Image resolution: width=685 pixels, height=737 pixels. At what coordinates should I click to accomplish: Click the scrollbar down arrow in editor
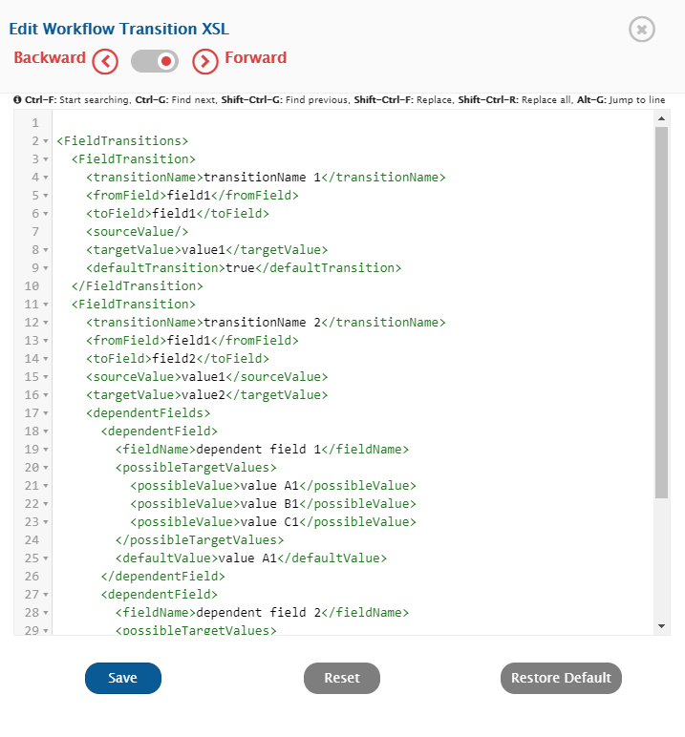coord(661,626)
